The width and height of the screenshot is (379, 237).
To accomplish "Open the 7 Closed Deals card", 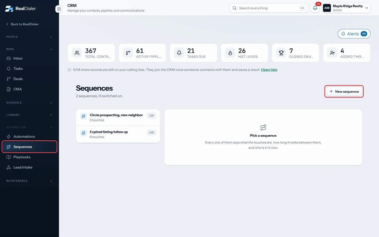I will click(296, 53).
